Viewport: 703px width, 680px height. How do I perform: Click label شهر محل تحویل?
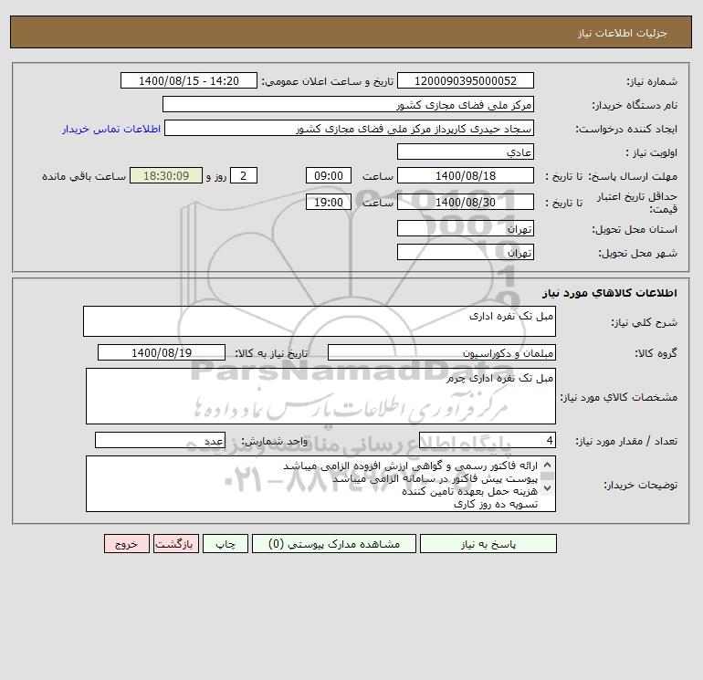click(637, 253)
